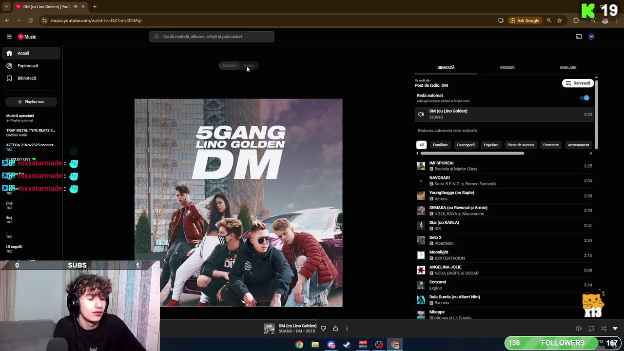Screen dimensions: 624x351
Task: Play Youngthugga (cu Sapte) from queue
Action: tap(504, 196)
